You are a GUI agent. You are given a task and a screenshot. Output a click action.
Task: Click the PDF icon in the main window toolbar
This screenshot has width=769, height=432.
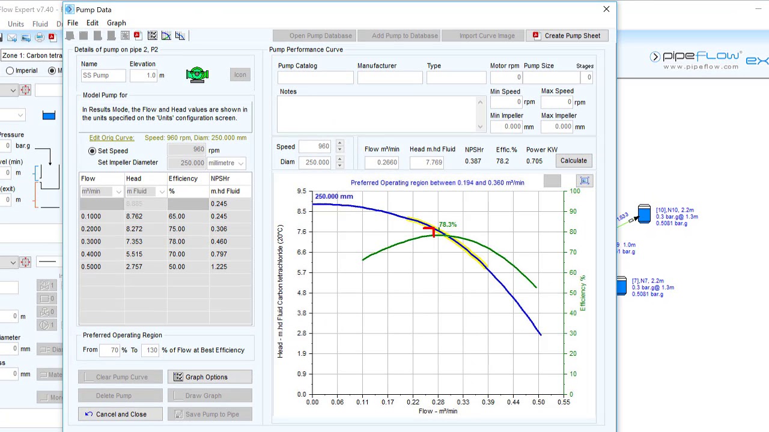pyautogui.click(x=52, y=38)
